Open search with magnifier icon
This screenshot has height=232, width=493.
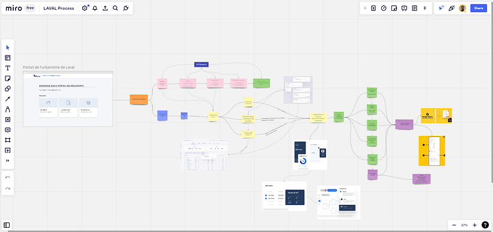coord(115,8)
